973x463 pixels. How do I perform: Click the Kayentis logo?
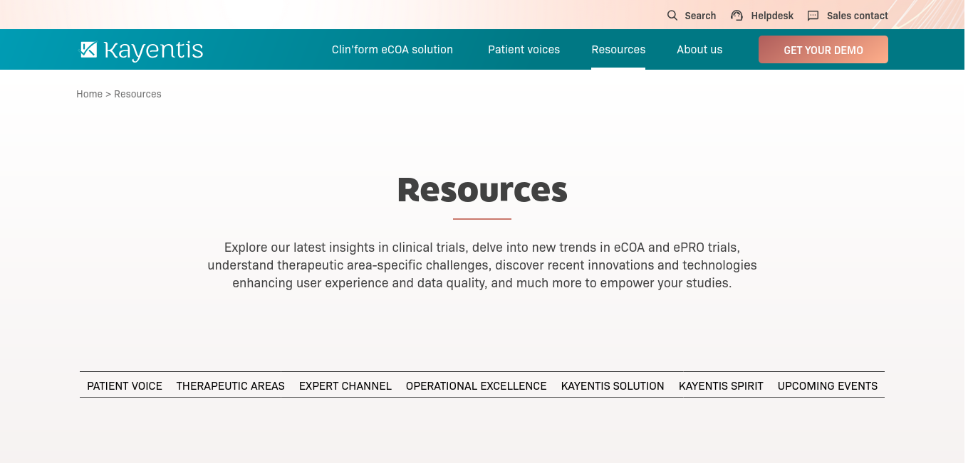(141, 50)
